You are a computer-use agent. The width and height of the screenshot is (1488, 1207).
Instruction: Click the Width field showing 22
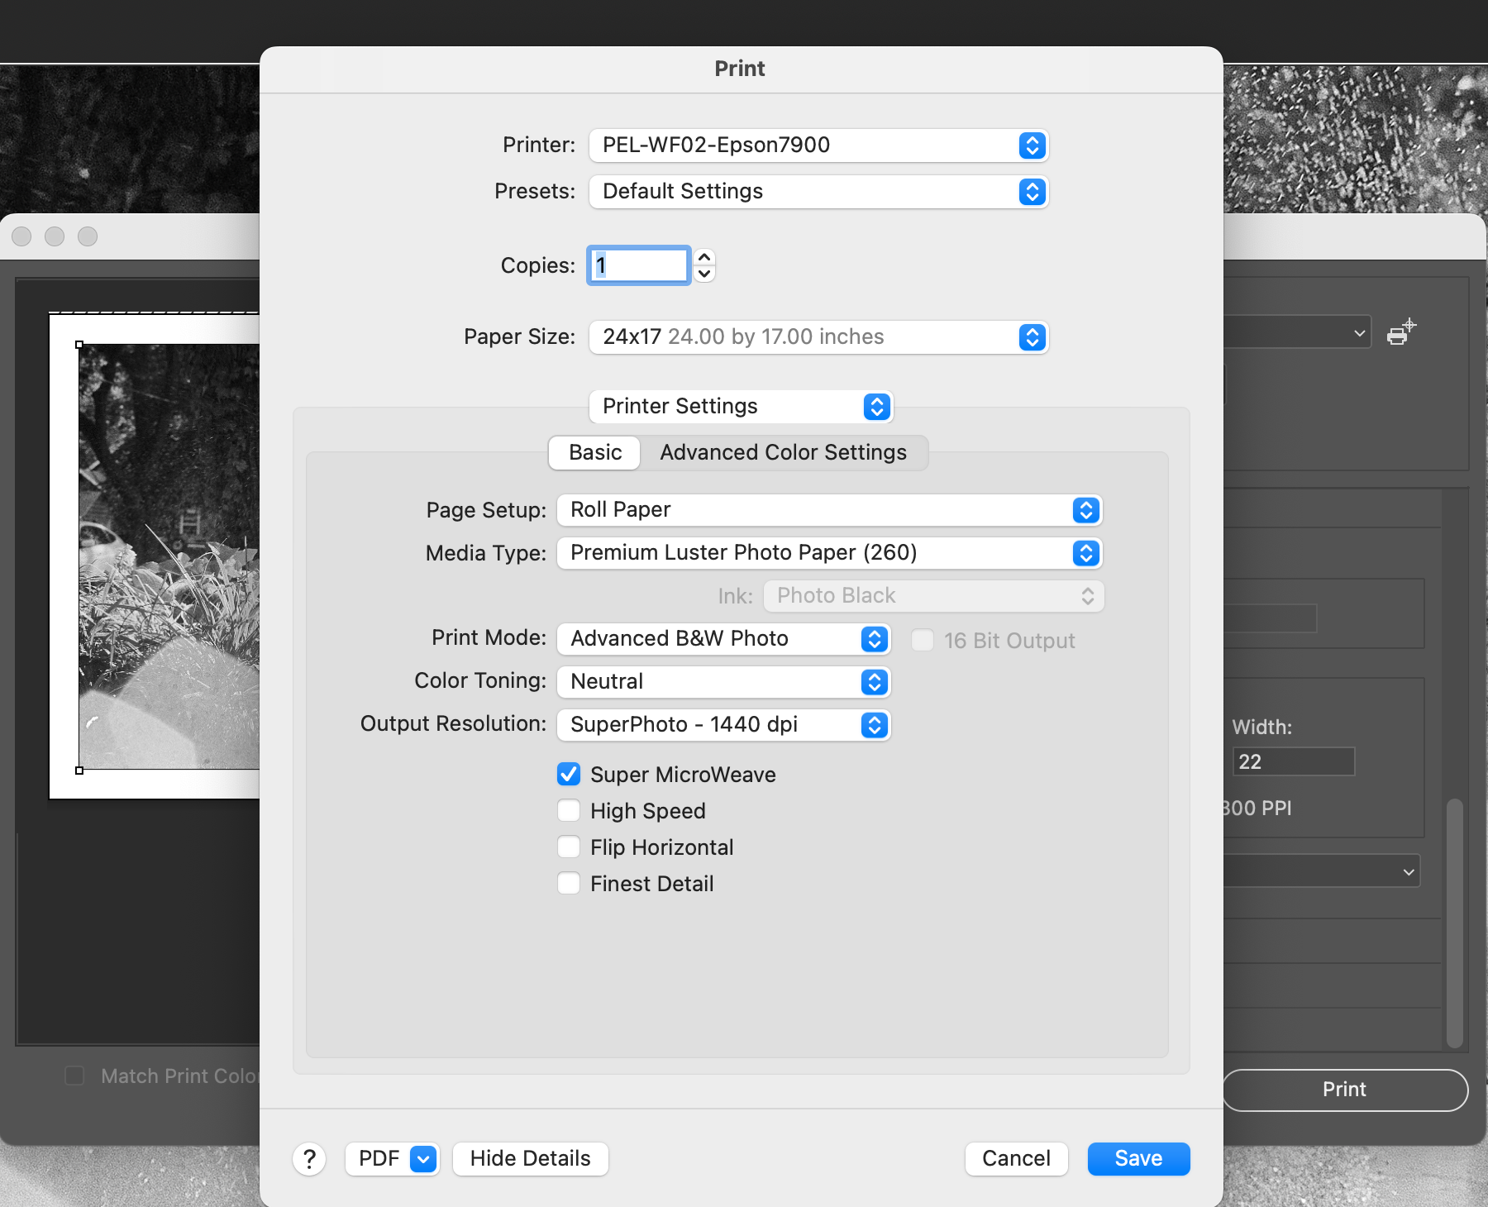[x=1294, y=761]
